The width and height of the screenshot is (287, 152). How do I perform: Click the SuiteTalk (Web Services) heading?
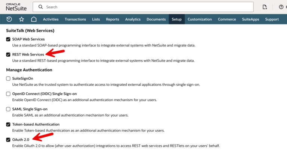(30, 31)
